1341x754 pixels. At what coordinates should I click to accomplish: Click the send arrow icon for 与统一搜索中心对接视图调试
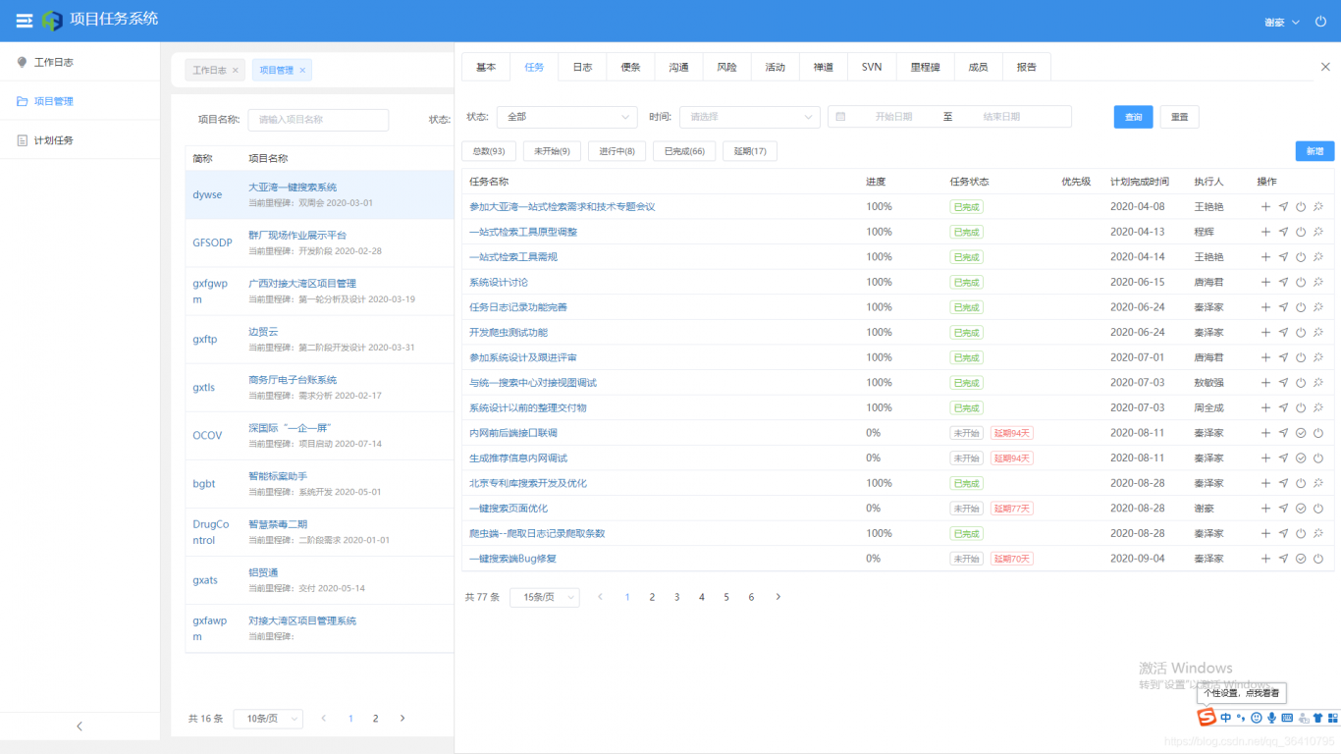(x=1283, y=383)
